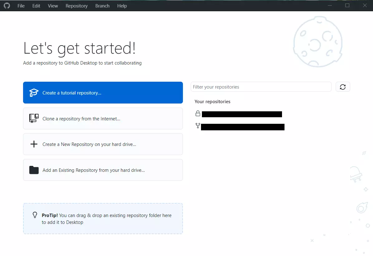This screenshot has height=256, width=373.
Task: Close the GitHub Desktop window
Action: (x=365, y=6)
